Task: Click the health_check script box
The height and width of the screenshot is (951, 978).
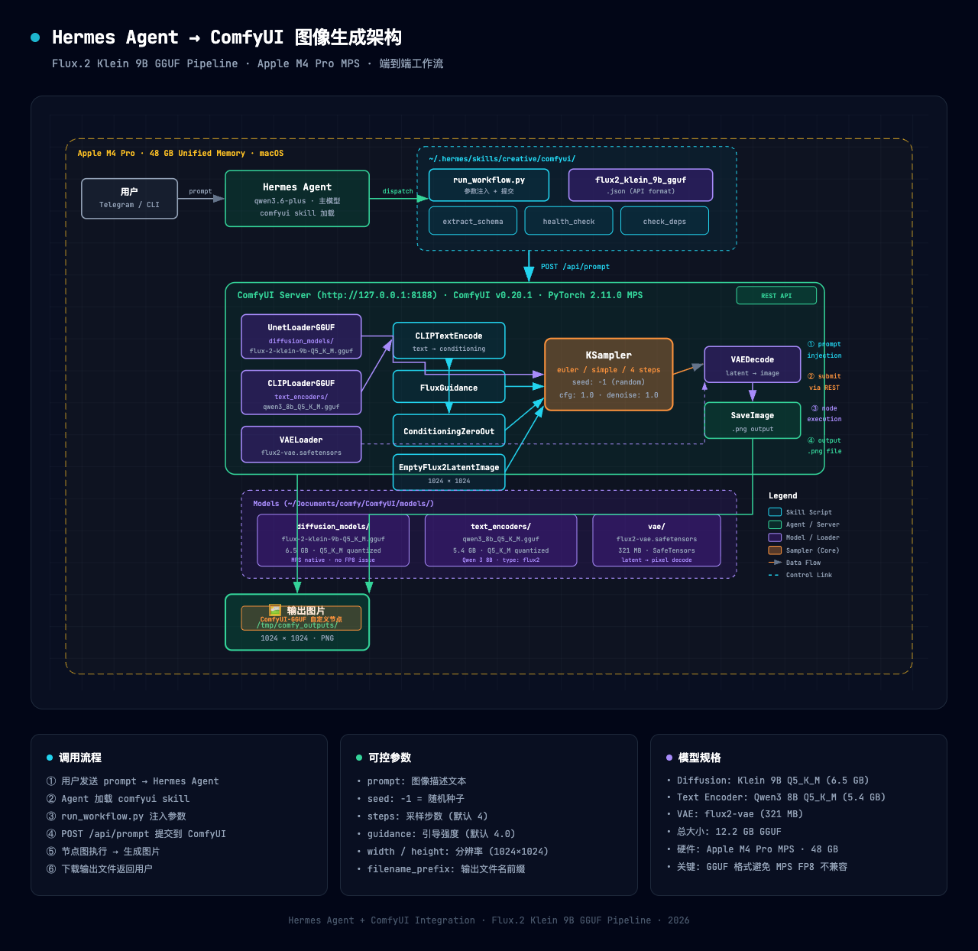Action: [568, 221]
